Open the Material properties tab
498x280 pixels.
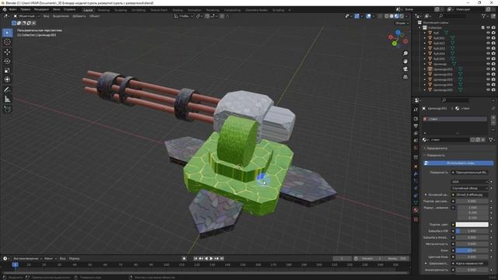[416, 210]
